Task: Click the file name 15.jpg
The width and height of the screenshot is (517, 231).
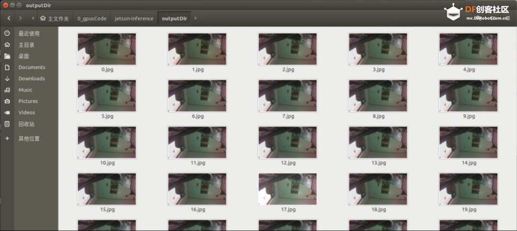Action: 107,209
